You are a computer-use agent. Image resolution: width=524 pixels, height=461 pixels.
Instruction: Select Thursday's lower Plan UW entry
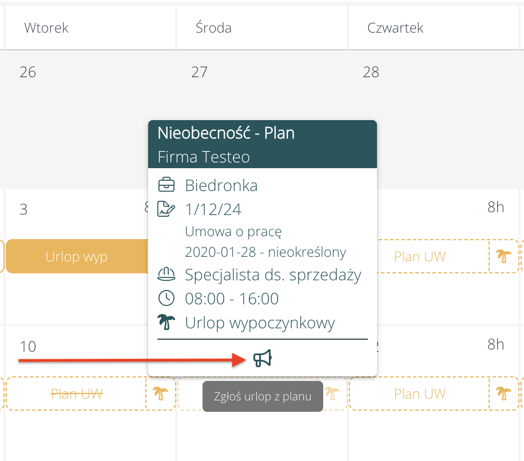click(420, 394)
